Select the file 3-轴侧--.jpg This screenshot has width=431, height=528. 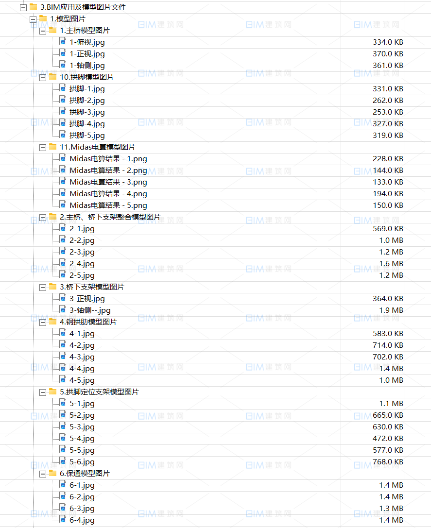[x=90, y=310]
